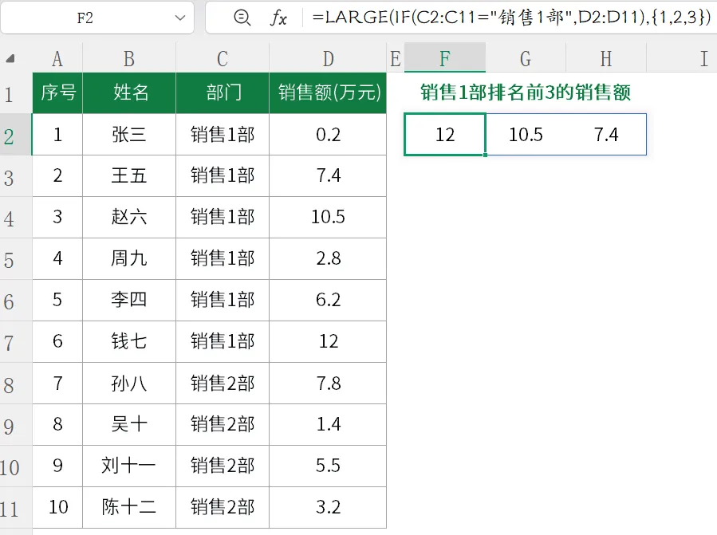The width and height of the screenshot is (717, 535).
Task: Click department cell 销售2部 in 孙八 row
Action: [223, 384]
